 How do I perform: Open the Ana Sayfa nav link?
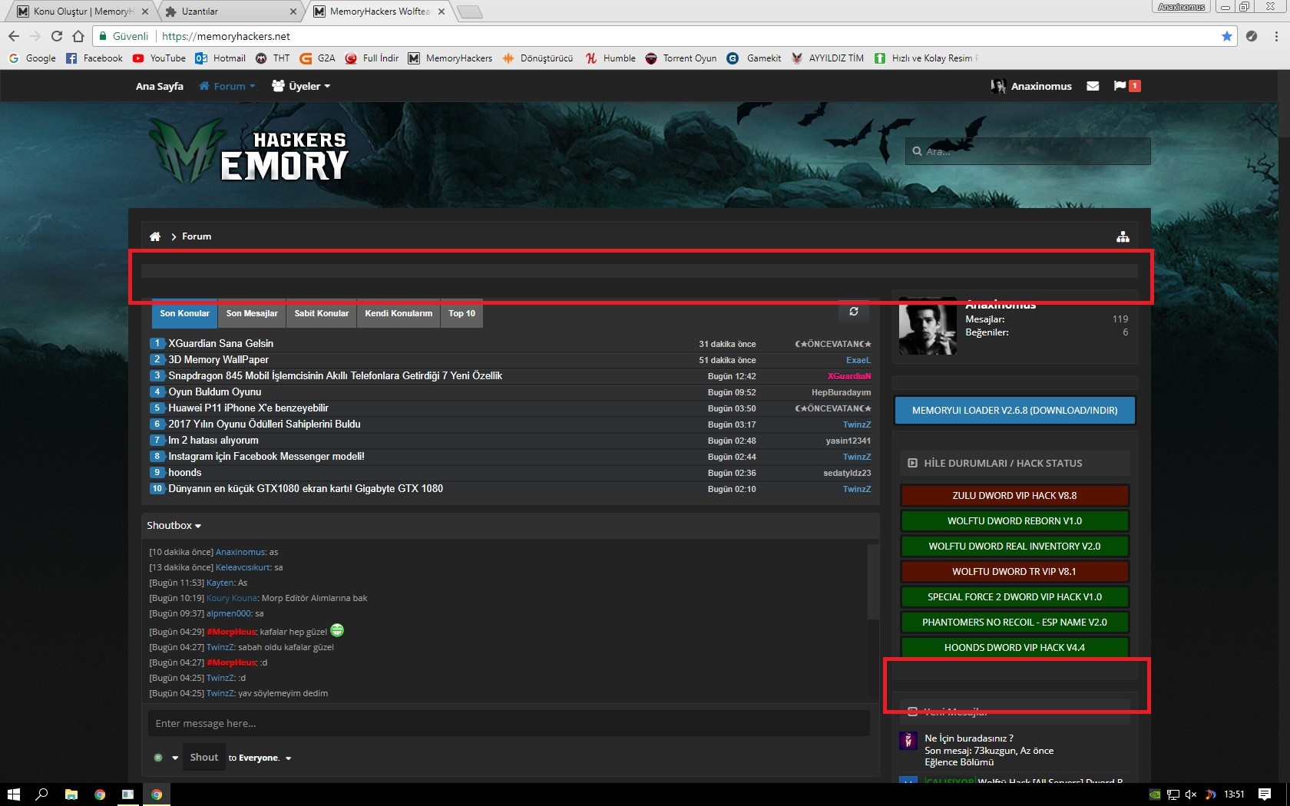160,86
